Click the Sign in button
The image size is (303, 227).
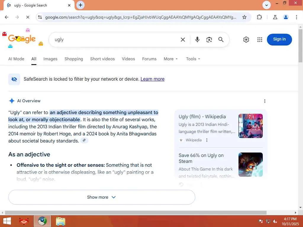[x=279, y=40]
